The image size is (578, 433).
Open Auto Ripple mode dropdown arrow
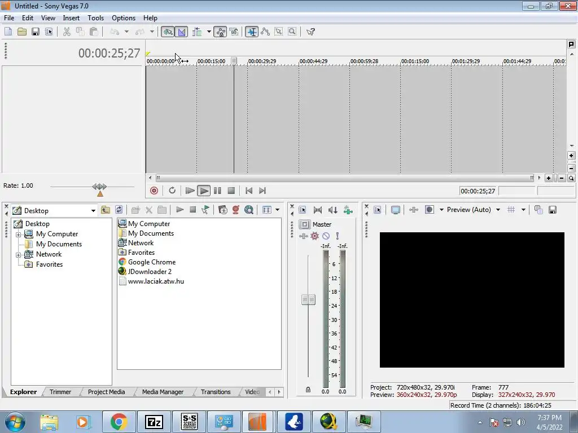209,32
